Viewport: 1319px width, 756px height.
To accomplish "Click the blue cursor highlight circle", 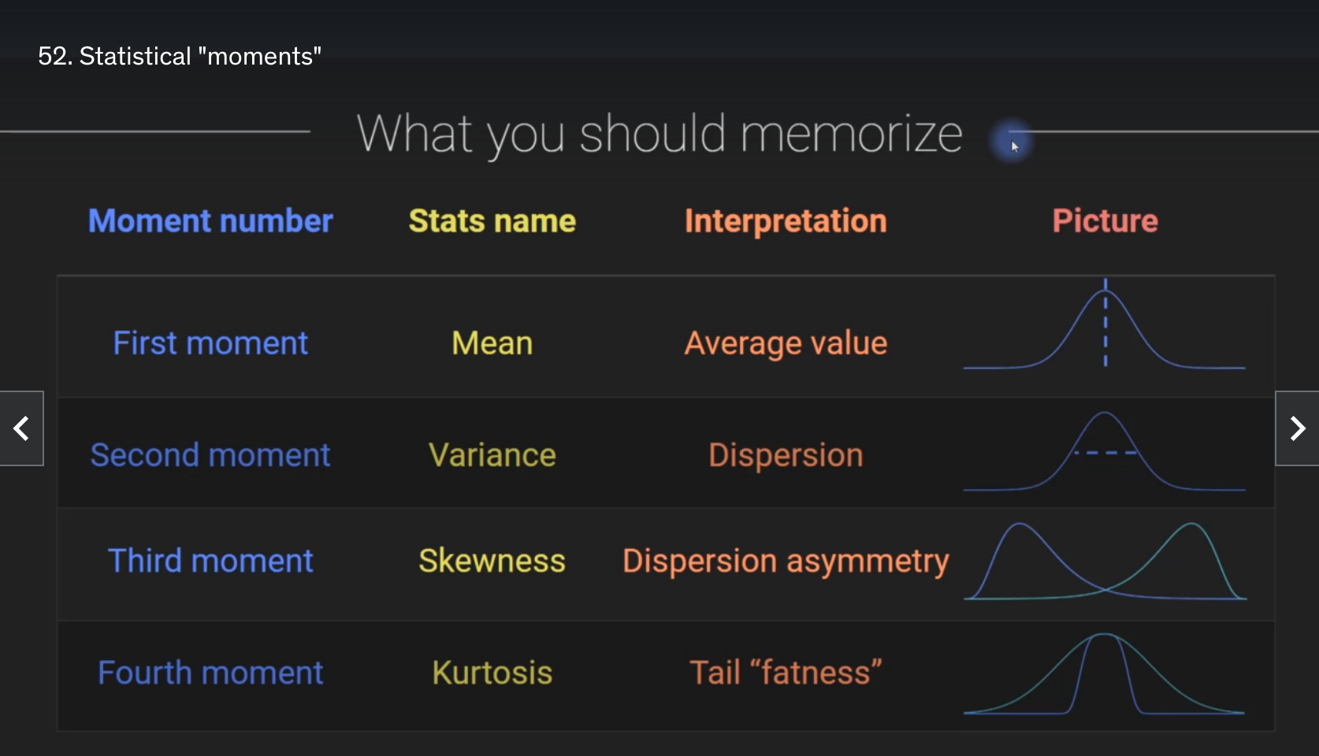I will click(x=1012, y=143).
